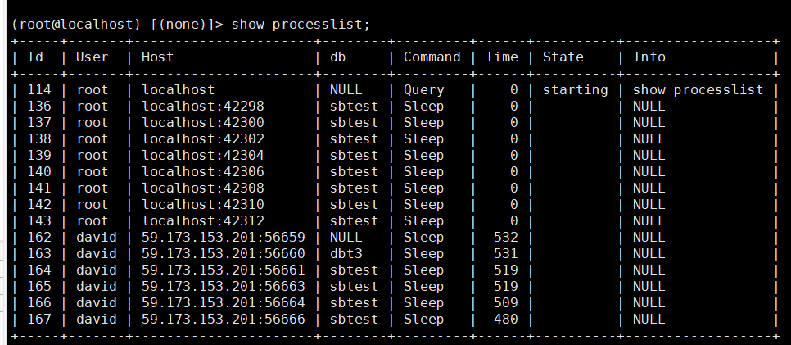Click the 'starting' state value
The height and width of the screenshot is (345, 791).
(x=575, y=90)
